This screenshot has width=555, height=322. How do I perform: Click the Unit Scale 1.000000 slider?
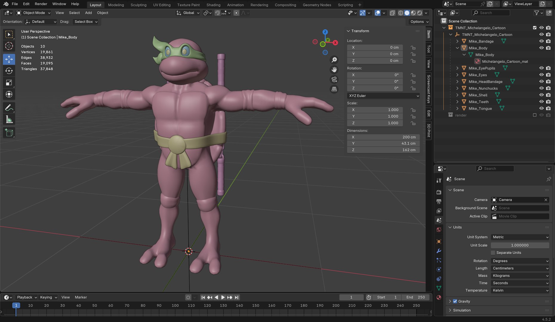point(520,245)
